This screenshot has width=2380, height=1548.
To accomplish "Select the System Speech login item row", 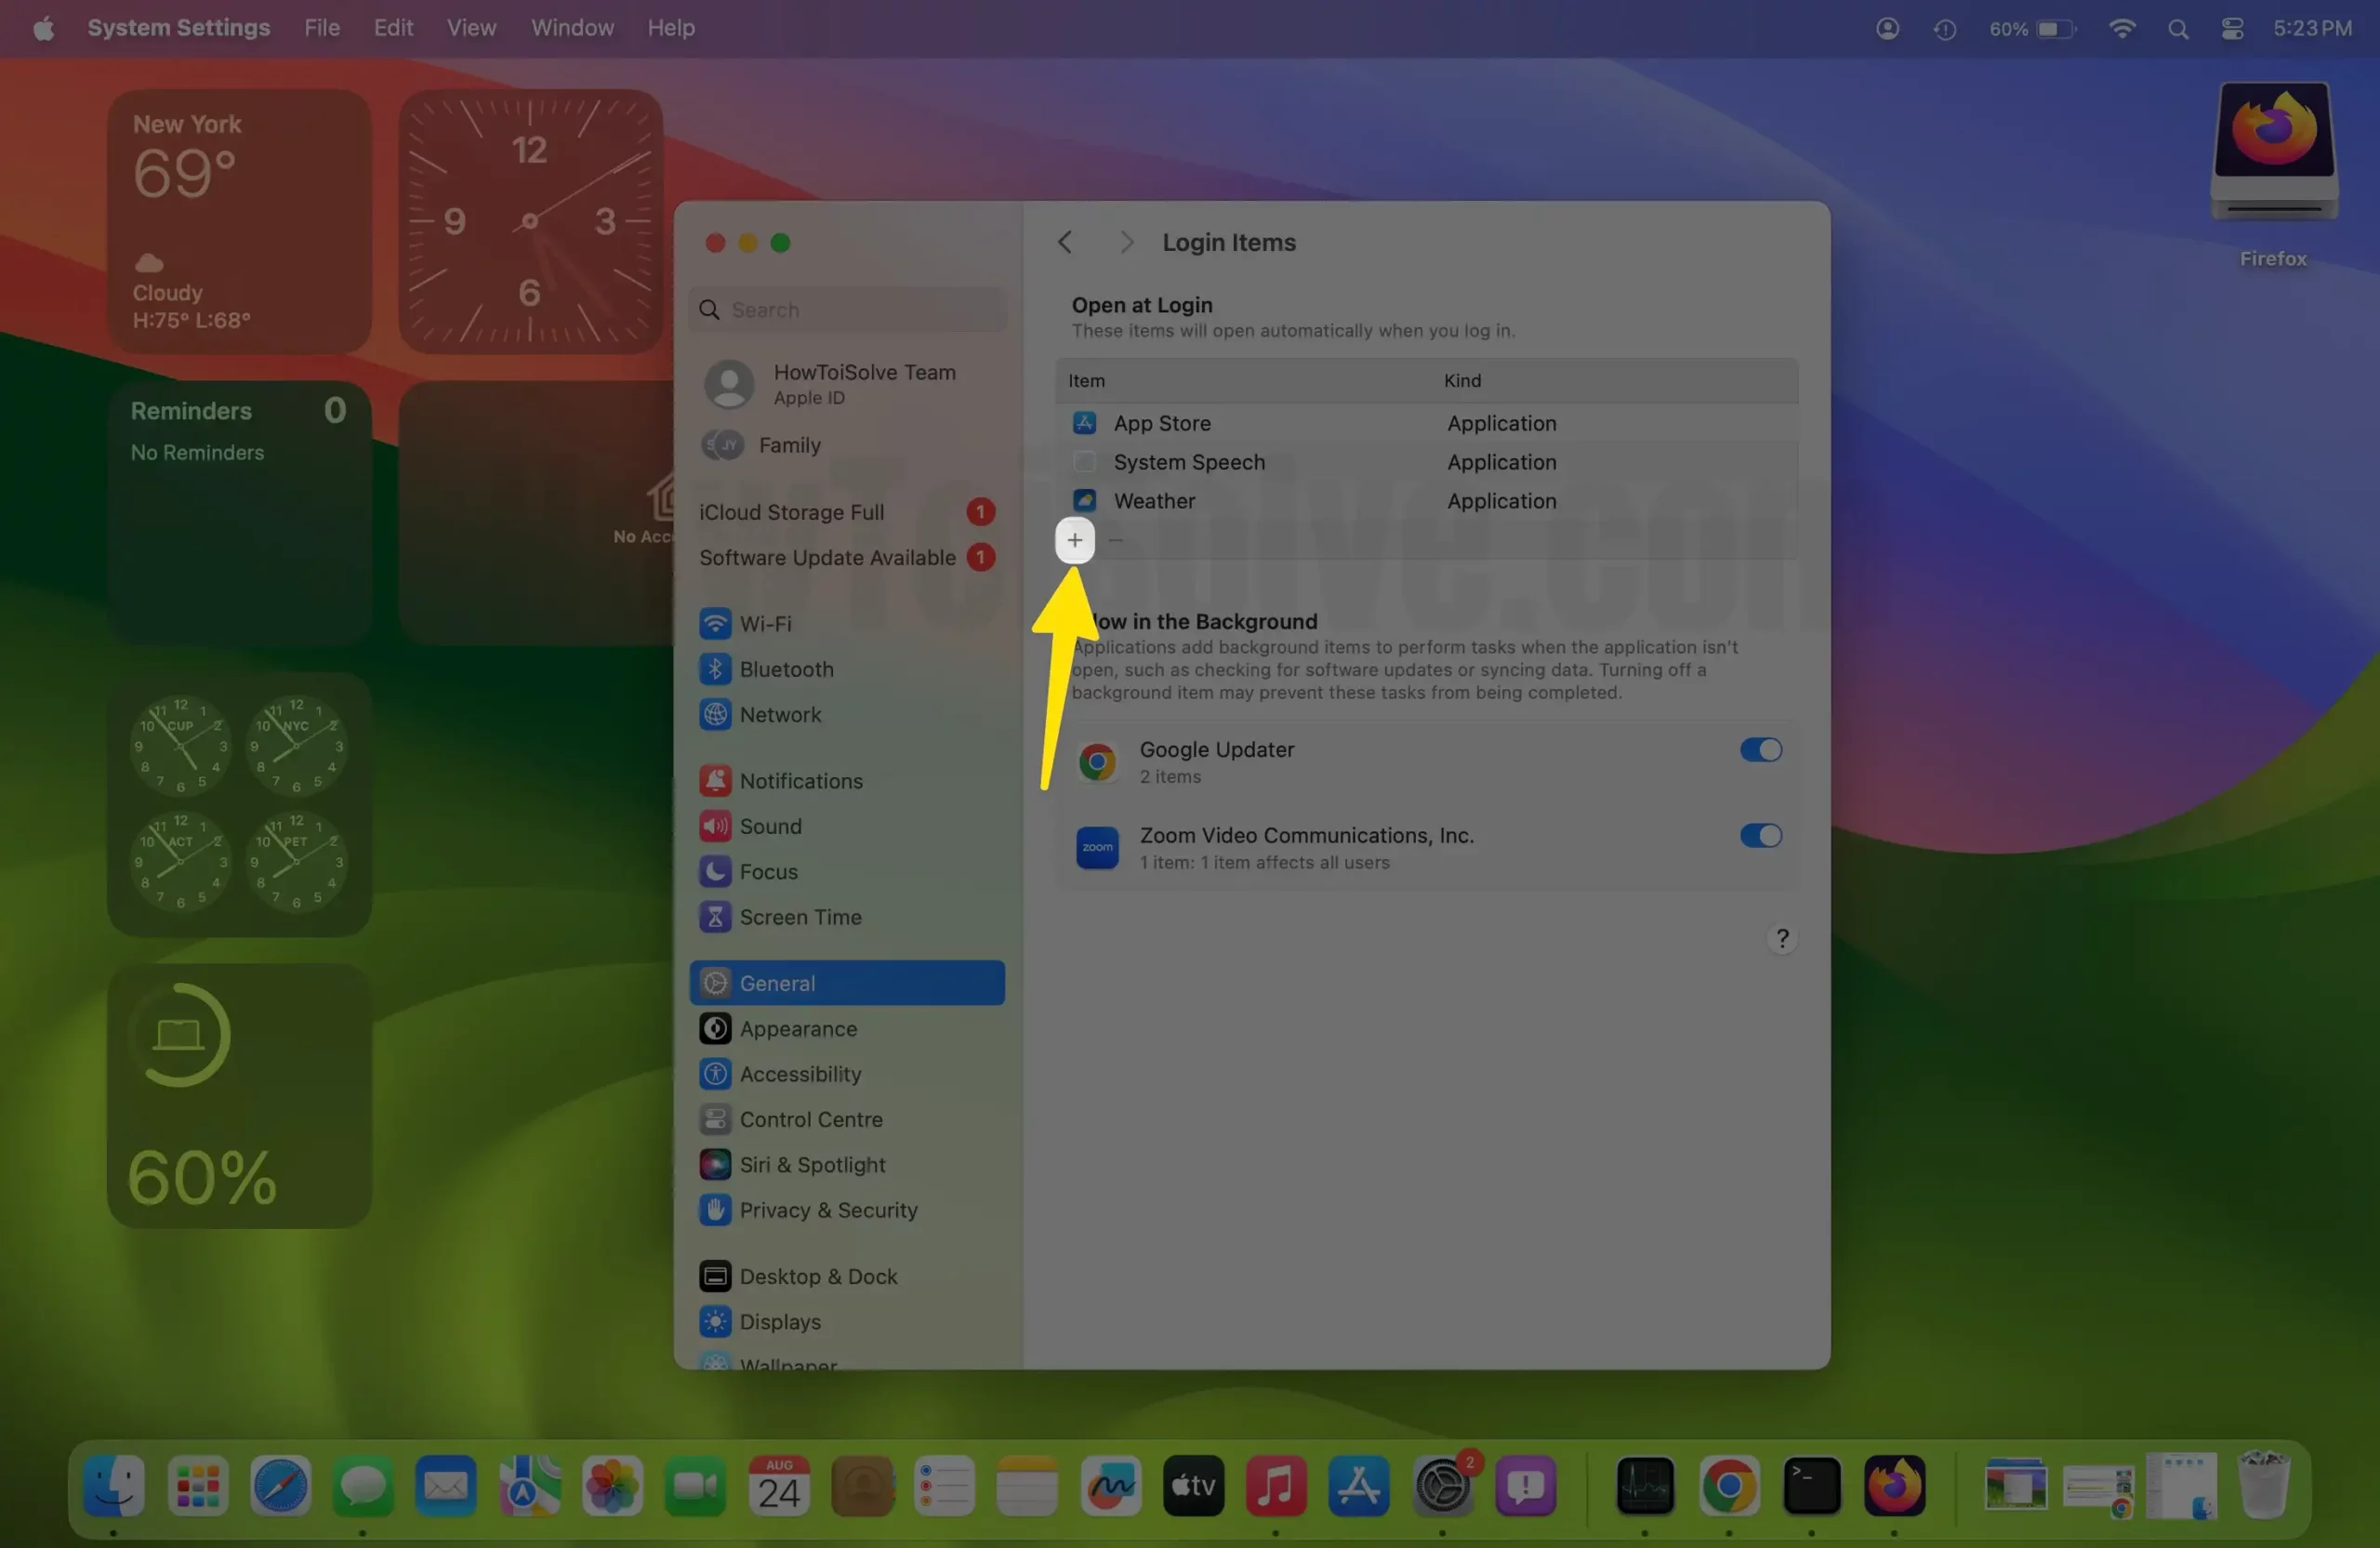I will click(x=1427, y=462).
